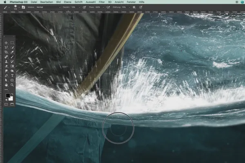Select the Healing Brush tool in the toolbox
The image size is (245, 163).
click(6, 57)
